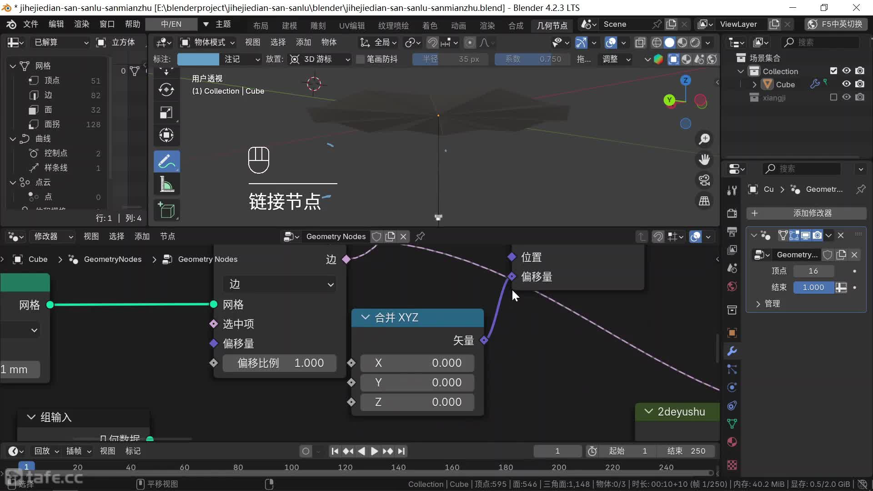Toggle the stabilize stroke checkbox
This screenshot has height=491, width=873.
360,59
